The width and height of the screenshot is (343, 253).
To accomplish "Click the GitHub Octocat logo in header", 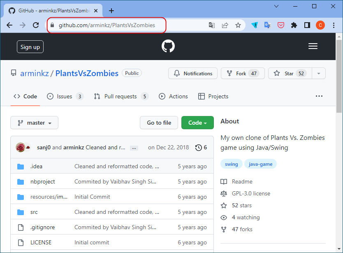I will click(168, 46).
